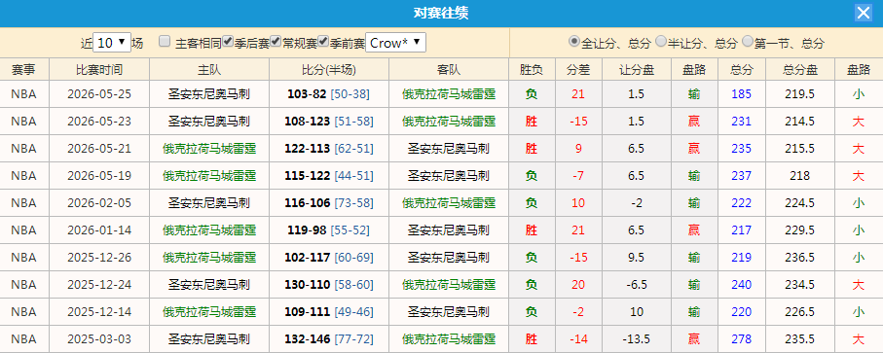Open the 近10场 match count dropdown
The image size is (883, 353).
112,42
